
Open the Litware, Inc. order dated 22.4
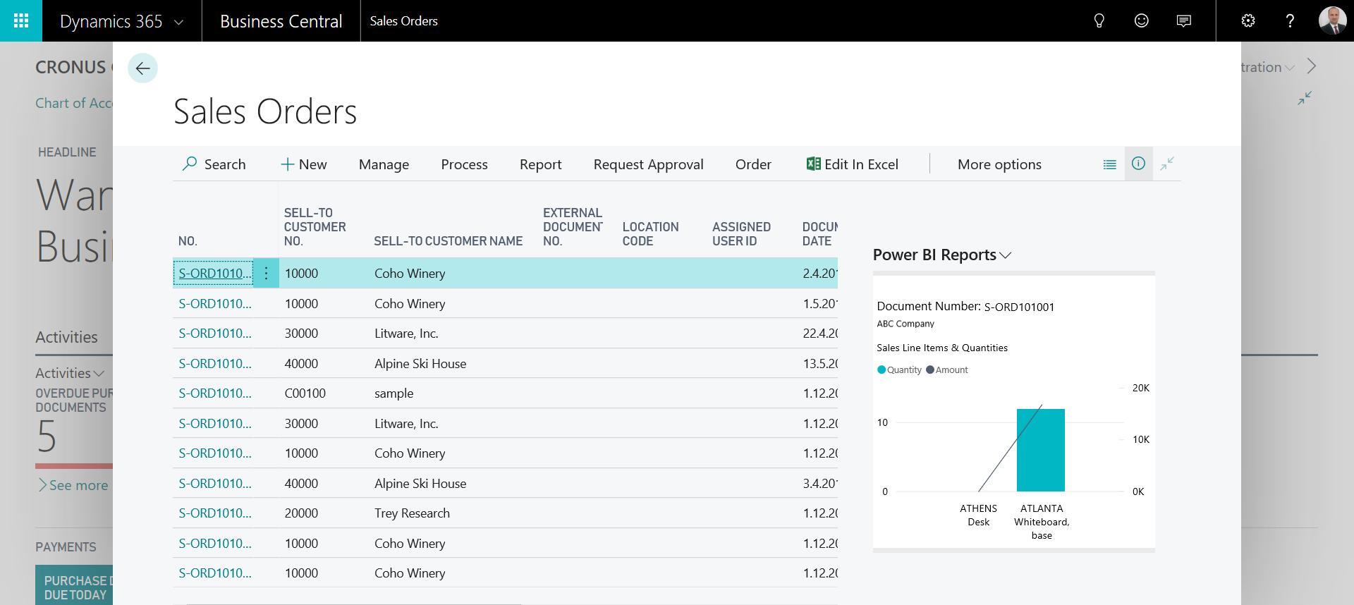pyautogui.click(x=214, y=334)
